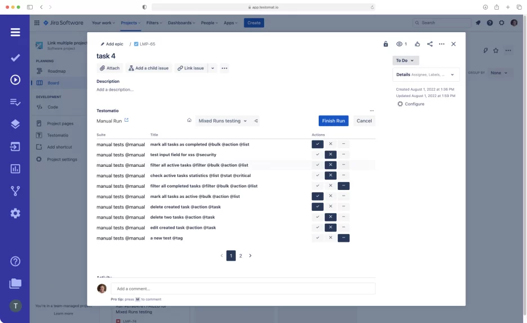
Task: Mark 'edit created task' as passed
Action: (318, 227)
